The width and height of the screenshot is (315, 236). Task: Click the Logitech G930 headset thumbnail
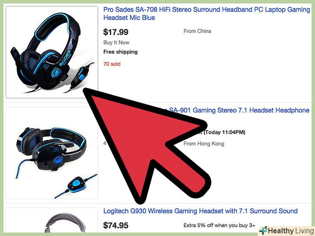(52, 220)
